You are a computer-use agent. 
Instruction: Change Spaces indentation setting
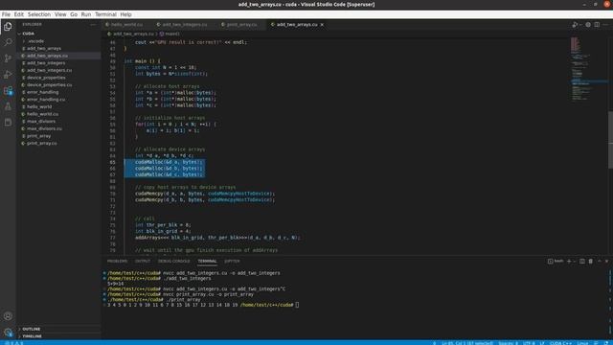(x=508, y=343)
